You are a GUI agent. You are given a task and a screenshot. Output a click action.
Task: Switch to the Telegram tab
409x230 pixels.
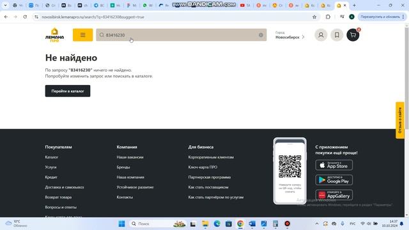(x=99, y=5)
